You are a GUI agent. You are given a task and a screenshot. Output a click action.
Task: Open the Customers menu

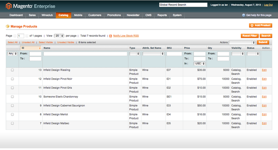(95, 15)
